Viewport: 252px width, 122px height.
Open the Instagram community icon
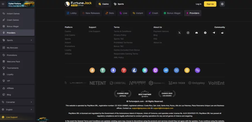tap(188, 33)
